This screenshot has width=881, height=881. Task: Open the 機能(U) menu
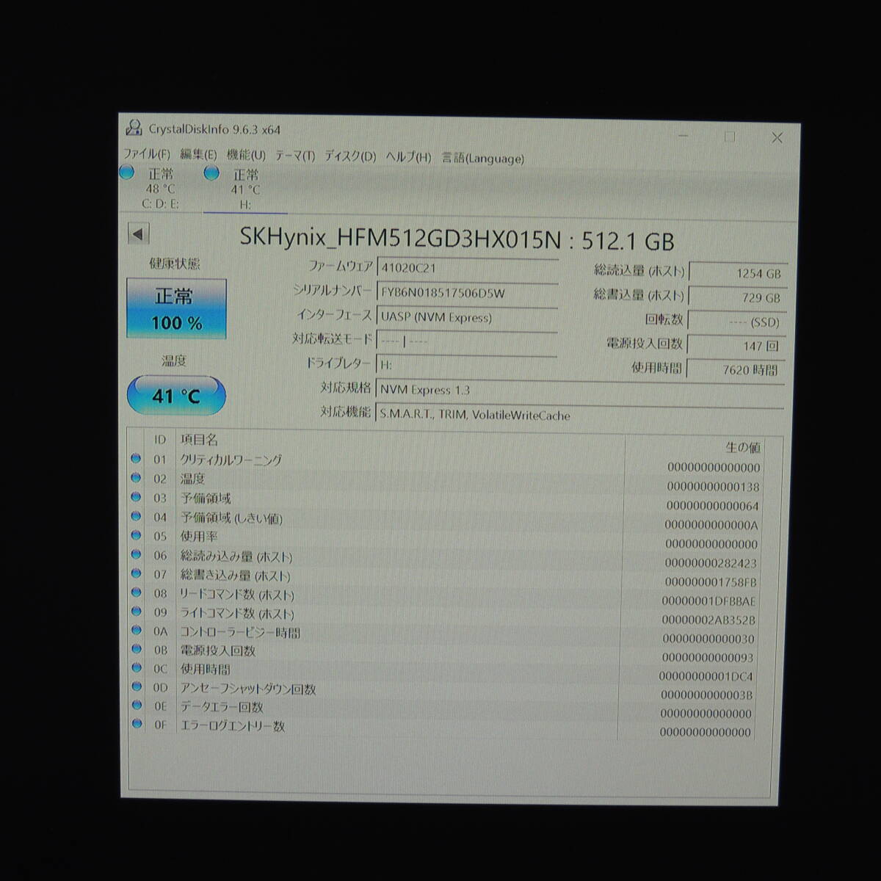[246, 156]
